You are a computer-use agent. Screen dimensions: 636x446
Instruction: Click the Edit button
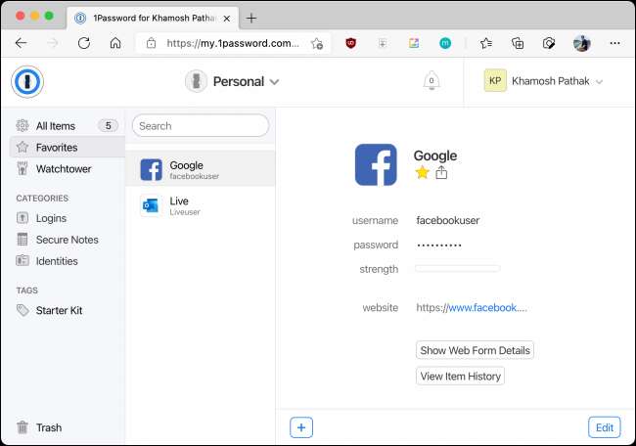(605, 427)
